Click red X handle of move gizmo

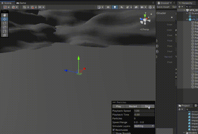84,69
